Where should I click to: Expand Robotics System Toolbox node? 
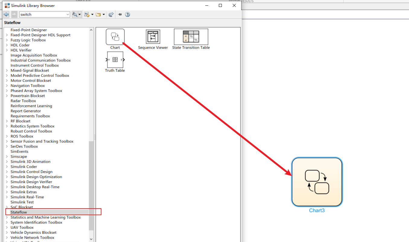(7, 126)
